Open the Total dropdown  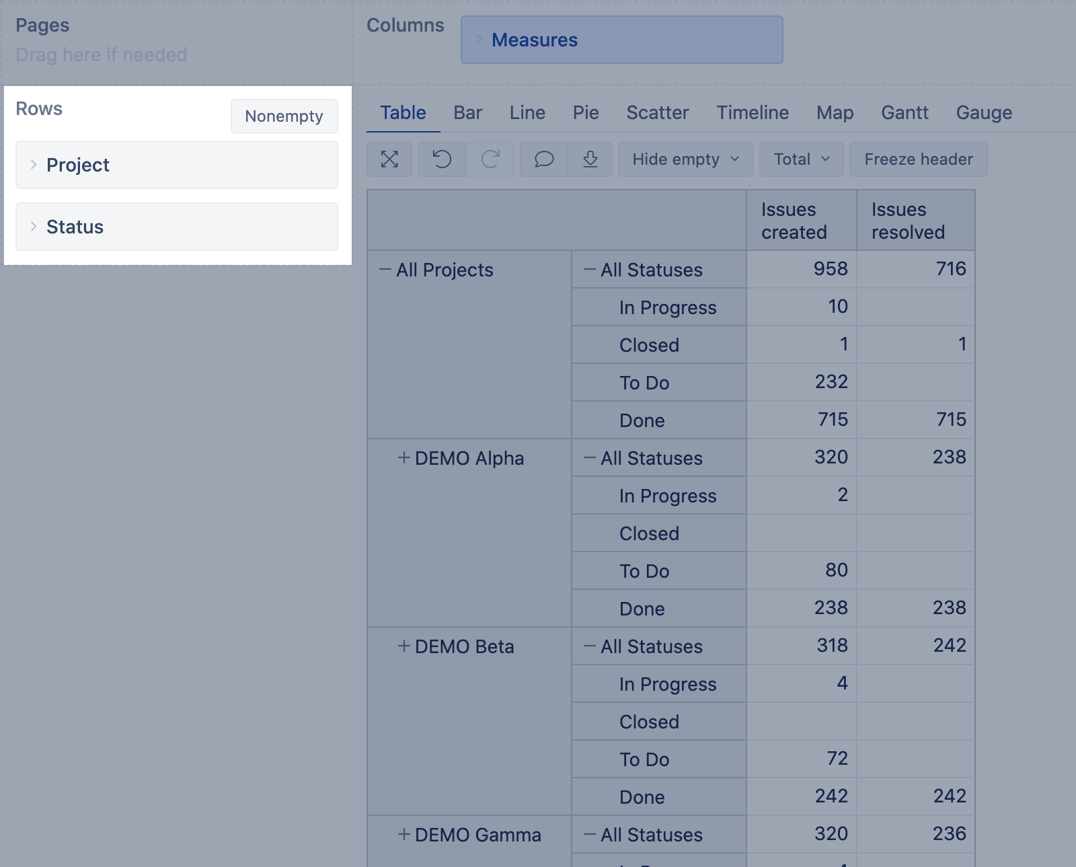(x=800, y=159)
